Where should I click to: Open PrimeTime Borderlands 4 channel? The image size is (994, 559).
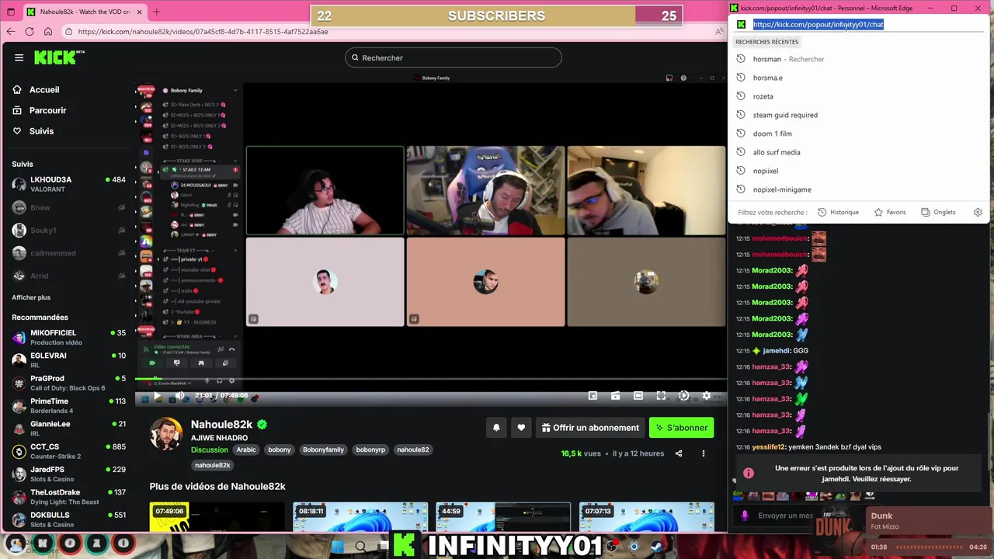pos(68,405)
